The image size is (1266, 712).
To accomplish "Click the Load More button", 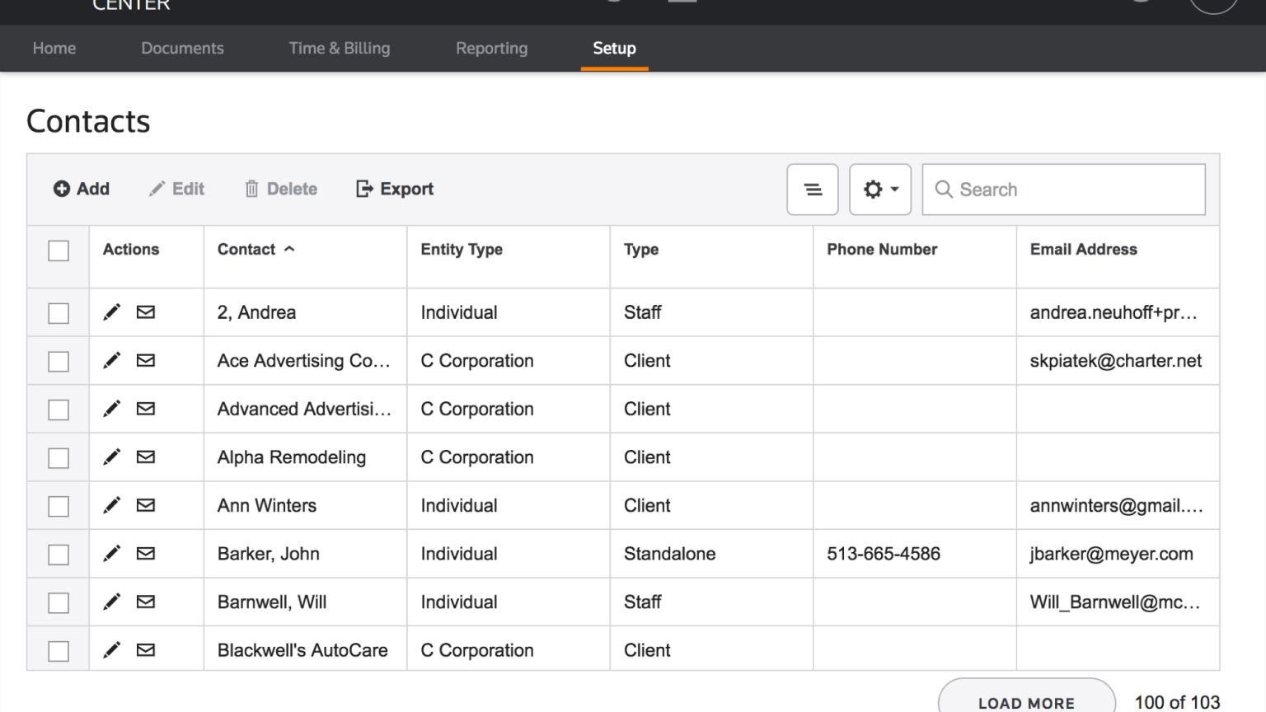I will coord(1025,702).
